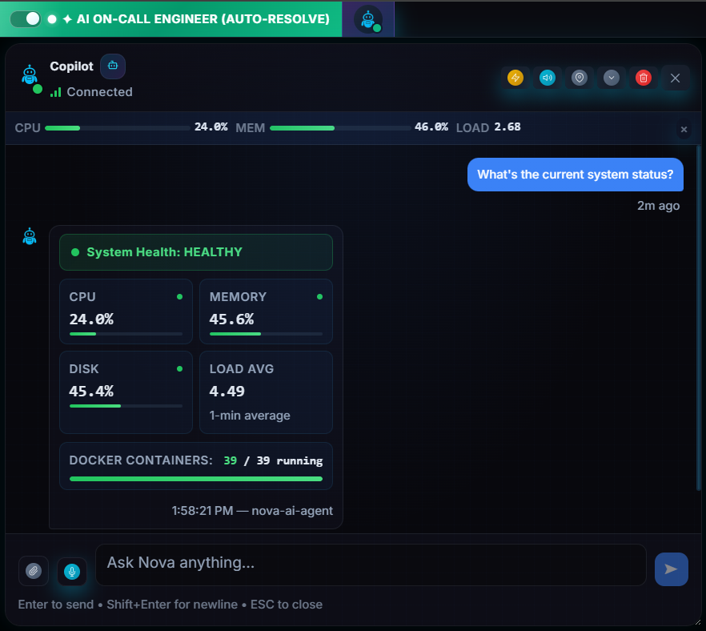Attach a file with the paperclip icon
The image size is (706, 631).
click(x=34, y=571)
